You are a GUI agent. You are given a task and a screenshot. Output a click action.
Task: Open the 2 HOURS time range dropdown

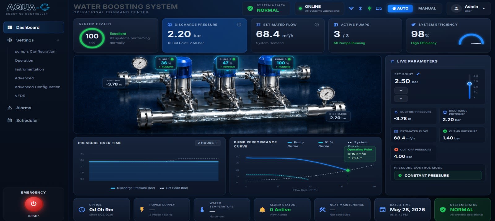pos(208,143)
